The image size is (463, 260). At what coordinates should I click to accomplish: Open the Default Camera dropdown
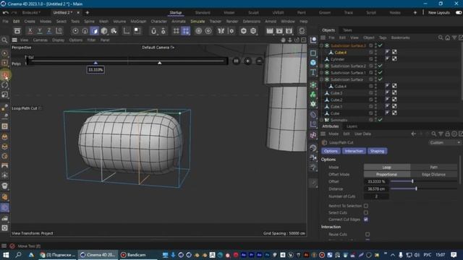[158, 48]
